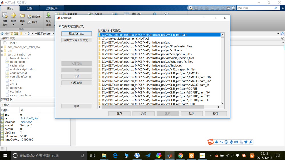Click the Sogou microphone voice input icon

click(231, 142)
